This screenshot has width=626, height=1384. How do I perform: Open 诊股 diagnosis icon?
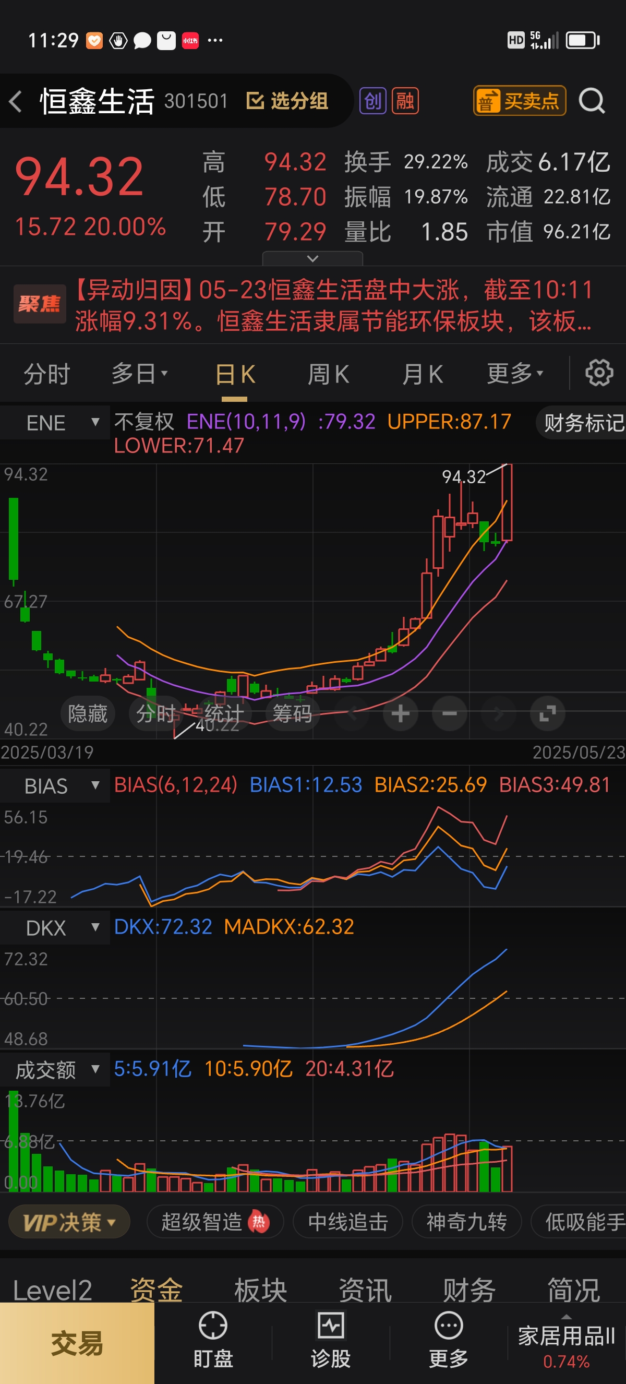click(x=331, y=1340)
